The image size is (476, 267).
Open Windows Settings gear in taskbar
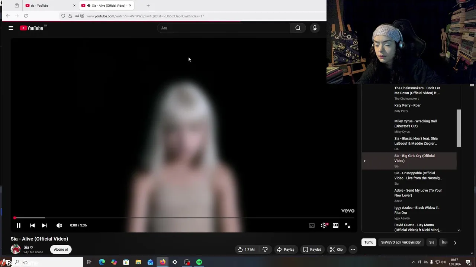point(175,262)
